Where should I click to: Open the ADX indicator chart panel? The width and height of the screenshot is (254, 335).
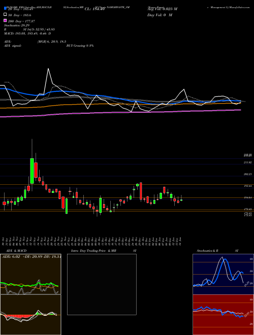click(x=30, y=274)
